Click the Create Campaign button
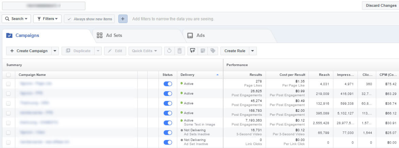This screenshot has height=148, width=399. click(29, 51)
